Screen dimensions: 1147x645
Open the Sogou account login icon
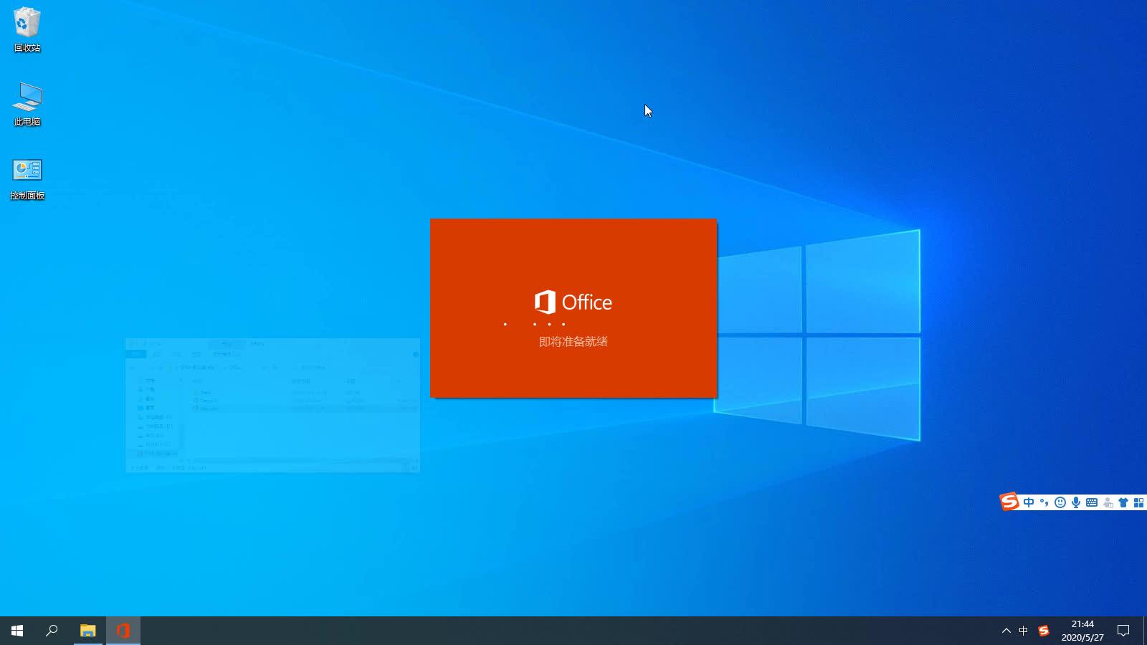[1108, 502]
